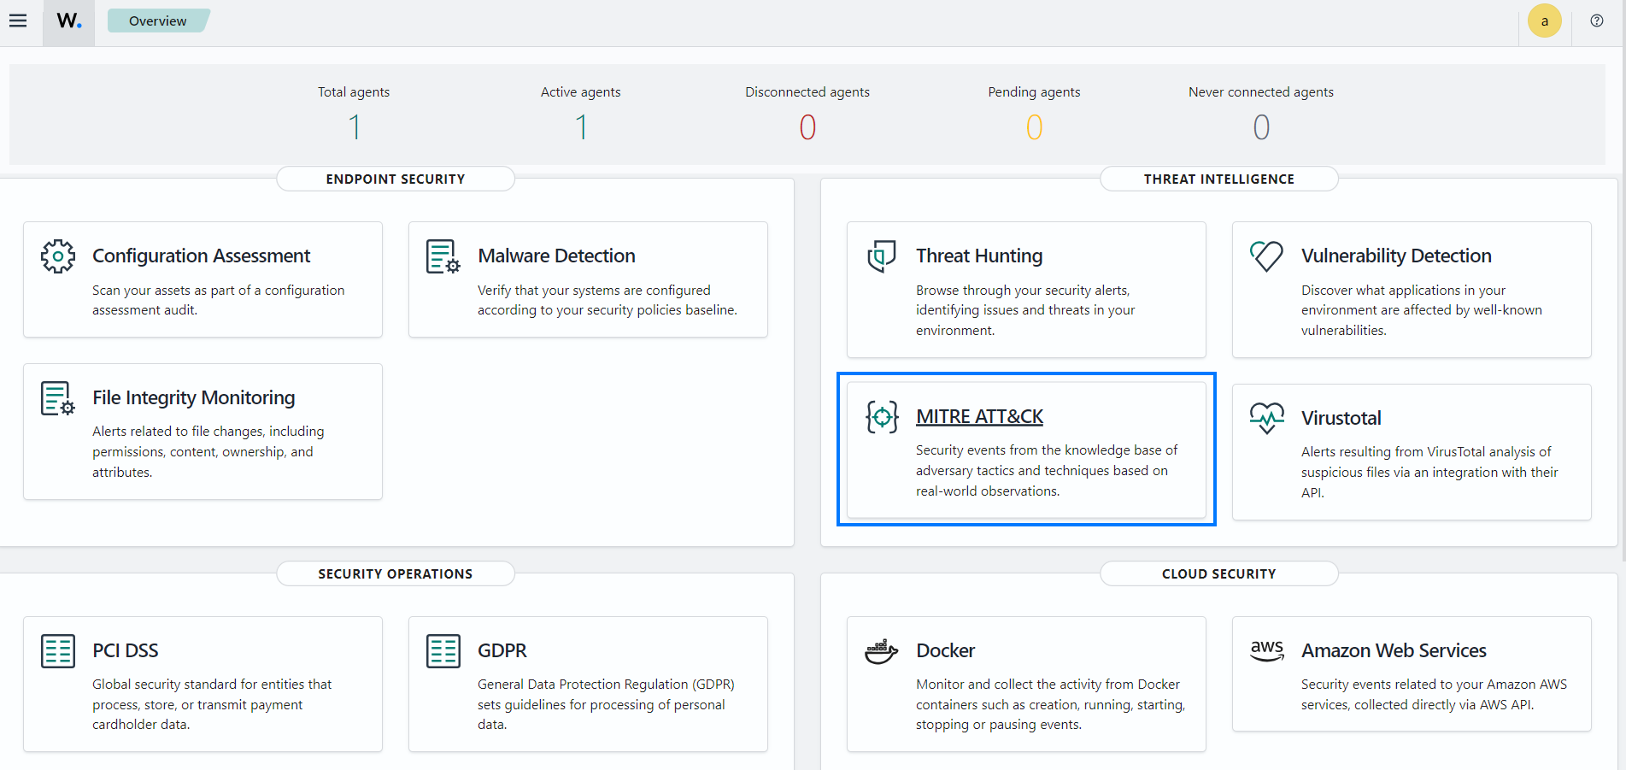Open the Virustotal module title
1626x770 pixels.
click(x=1341, y=418)
